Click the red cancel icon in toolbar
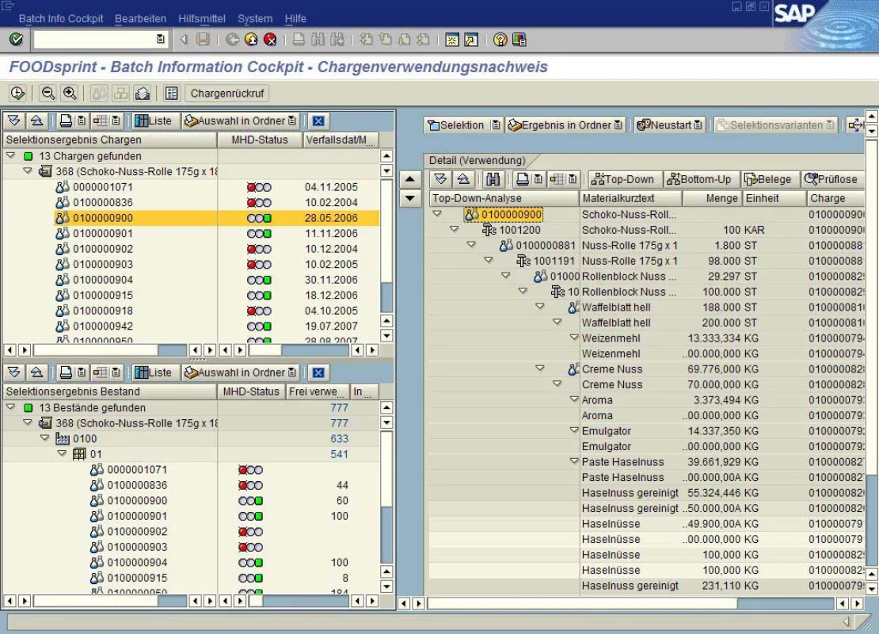This screenshot has height=634, width=879. pos(270,40)
